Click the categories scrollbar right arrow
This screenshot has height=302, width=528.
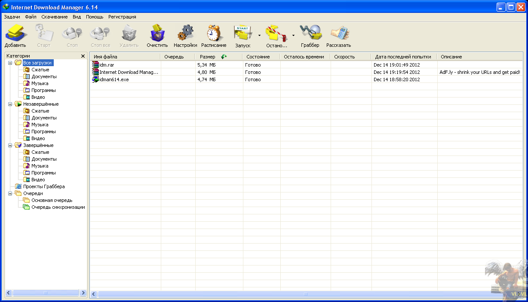83,293
